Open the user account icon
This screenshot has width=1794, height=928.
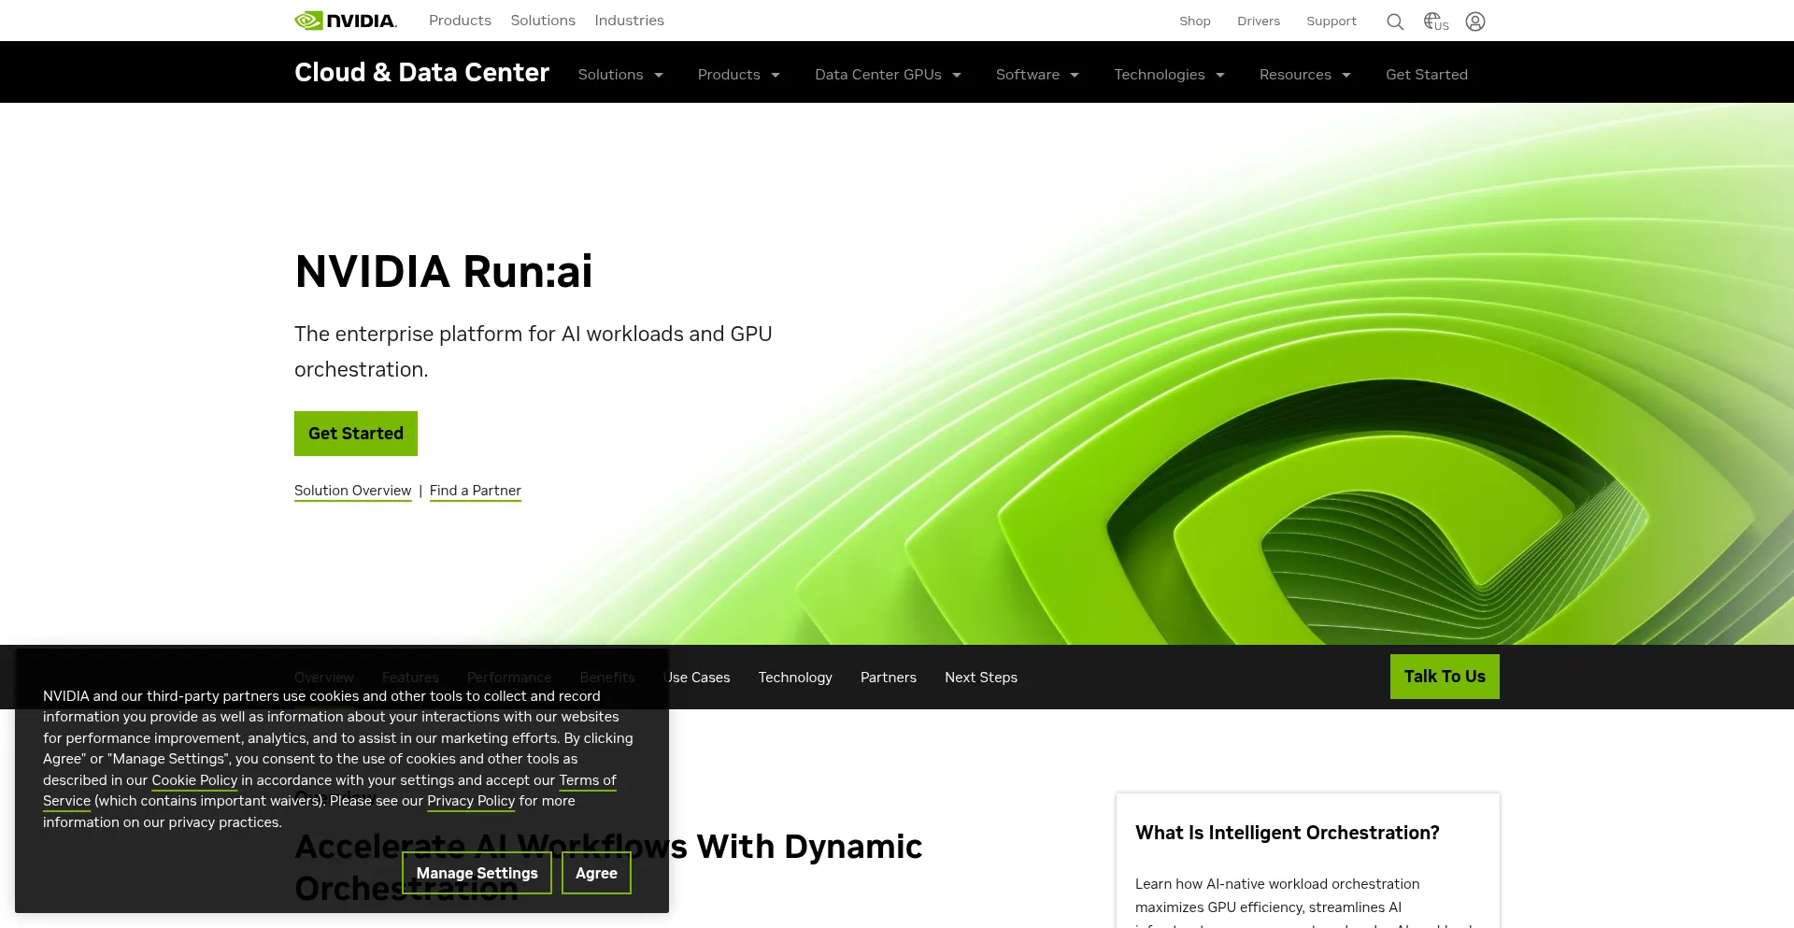1475,21
